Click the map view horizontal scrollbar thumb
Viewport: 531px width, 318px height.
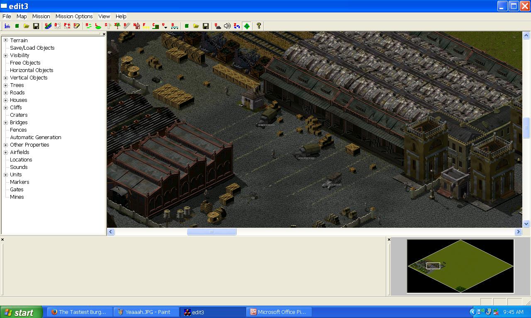click(x=212, y=232)
